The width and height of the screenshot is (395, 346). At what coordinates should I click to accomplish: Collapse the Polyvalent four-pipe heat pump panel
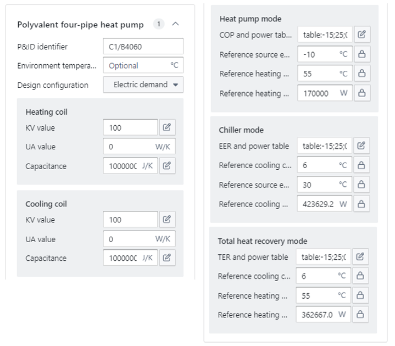click(x=175, y=24)
